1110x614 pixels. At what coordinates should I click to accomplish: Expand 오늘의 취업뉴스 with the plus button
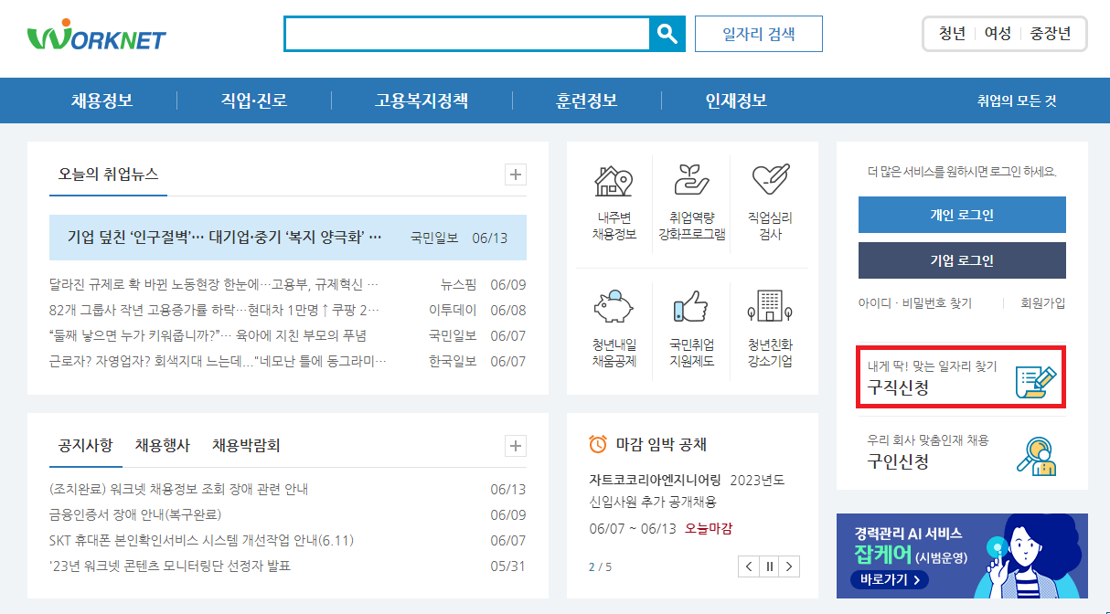coord(515,174)
